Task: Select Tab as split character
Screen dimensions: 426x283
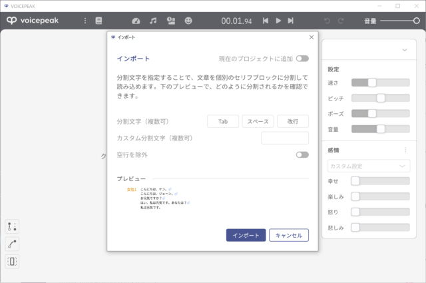Action: coord(223,121)
